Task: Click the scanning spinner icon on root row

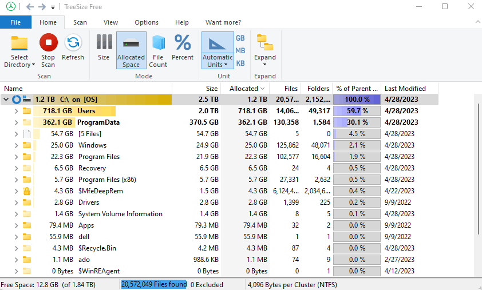Action: (x=17, y=100)
